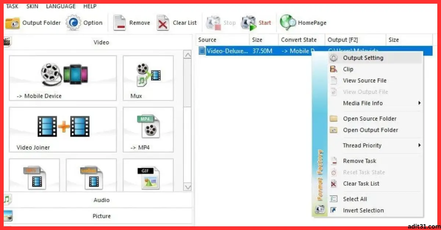Click the Output [F2] column header

(x=355, y=40)
